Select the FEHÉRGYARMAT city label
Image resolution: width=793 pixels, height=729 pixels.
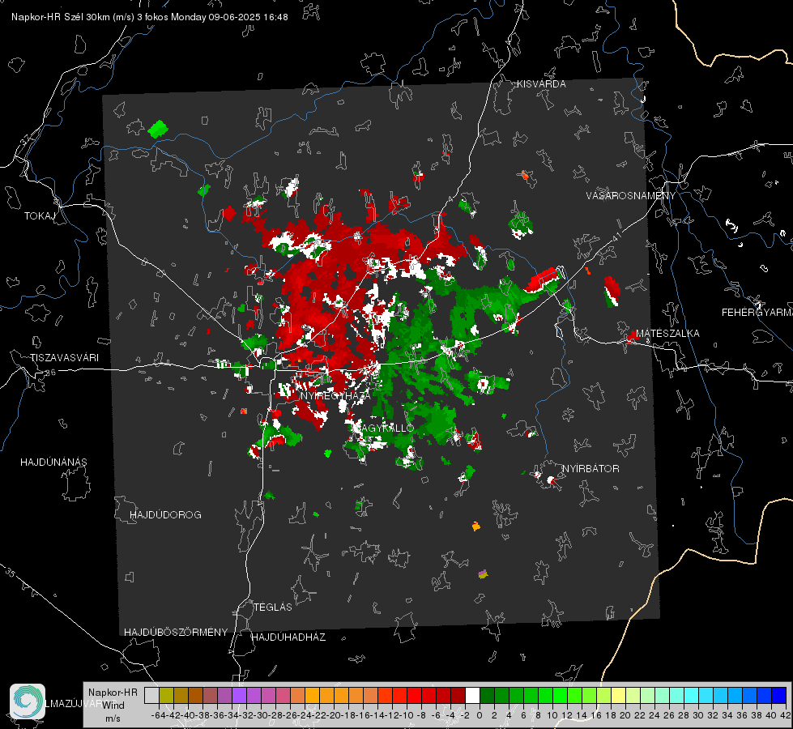click(757, 313)
